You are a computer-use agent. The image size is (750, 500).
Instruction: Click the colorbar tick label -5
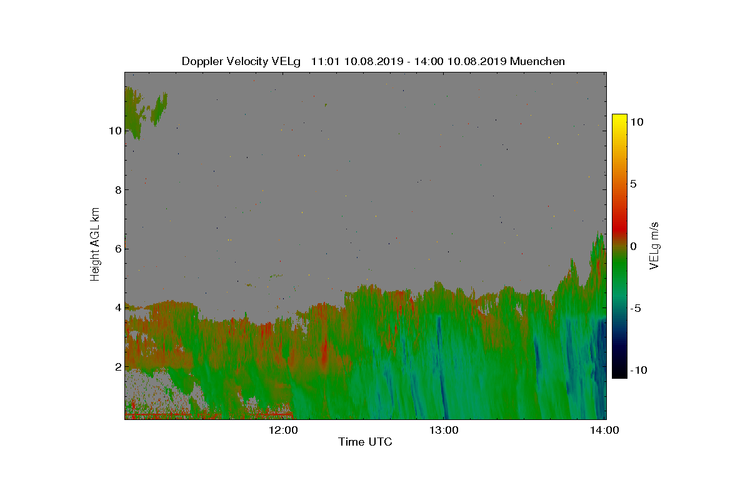[635, 308]
